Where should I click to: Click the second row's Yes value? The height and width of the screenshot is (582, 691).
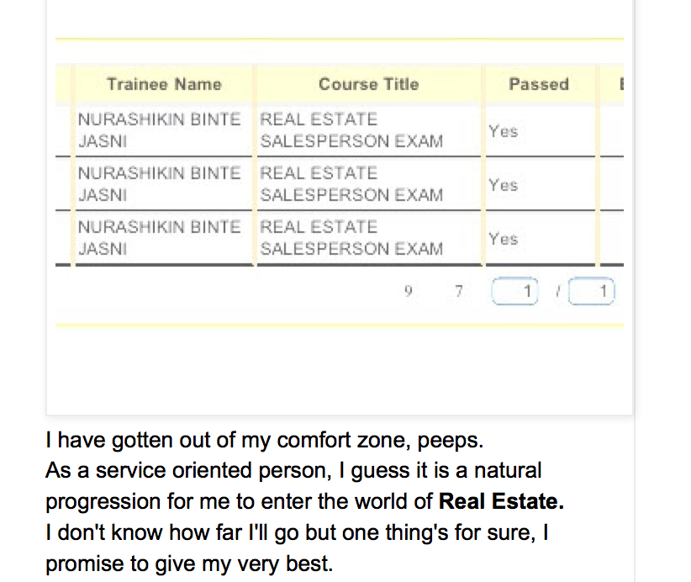coord(504,185)
